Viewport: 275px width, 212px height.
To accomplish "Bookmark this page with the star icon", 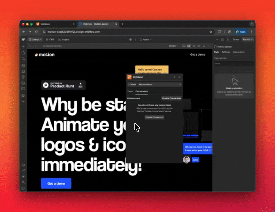I will pyautogui.click(x=211, y=32).
